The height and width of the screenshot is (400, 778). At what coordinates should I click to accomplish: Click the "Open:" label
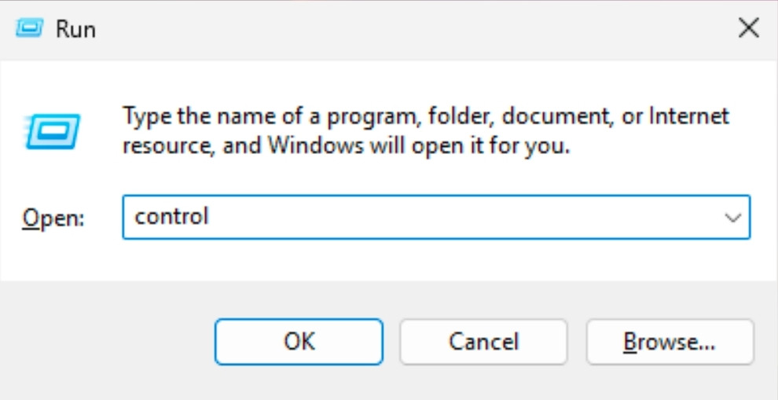[x=53, y=218]
